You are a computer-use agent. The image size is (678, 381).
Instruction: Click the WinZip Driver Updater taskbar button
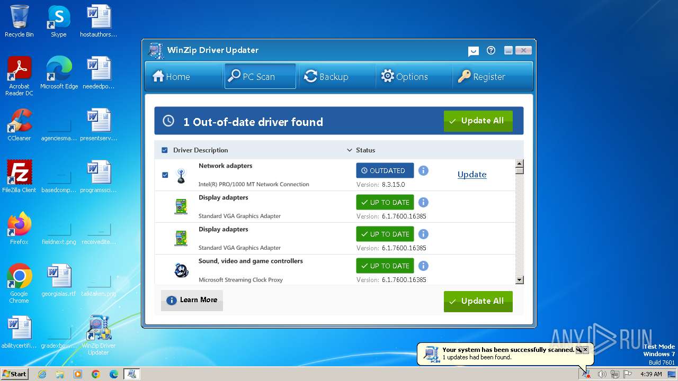point(131,374)
